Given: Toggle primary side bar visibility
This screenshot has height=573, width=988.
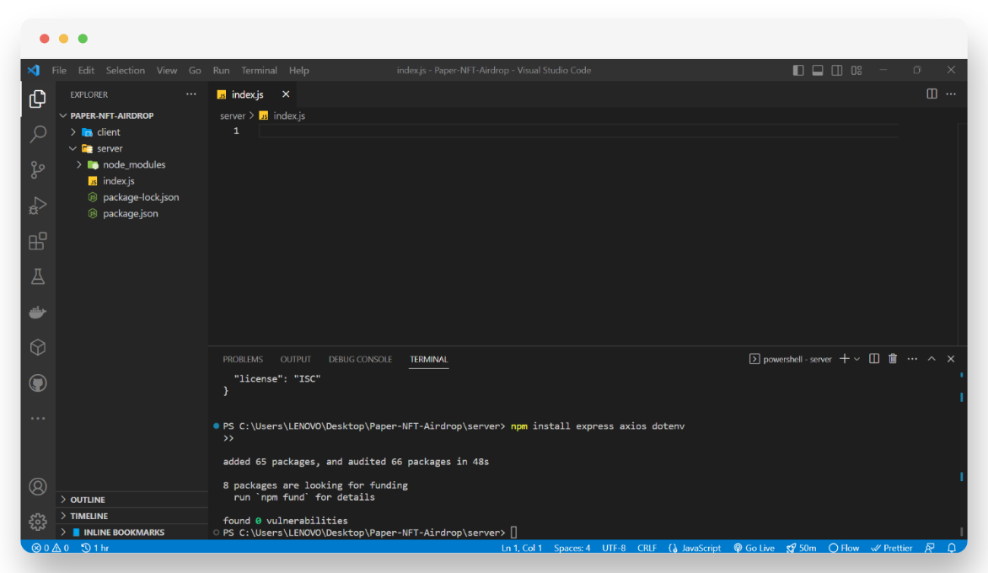Looking at the screenshot, I should (x=798, y=71).
